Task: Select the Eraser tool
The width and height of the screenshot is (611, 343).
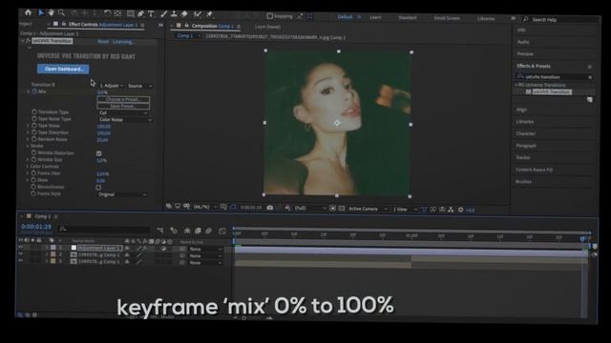Action: pyautogui.click(x=184, y=14)
